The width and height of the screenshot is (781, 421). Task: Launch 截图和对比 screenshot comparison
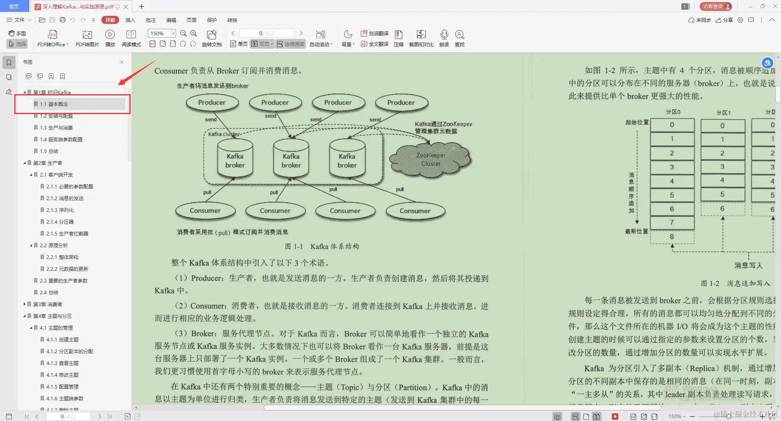point(421,38)
